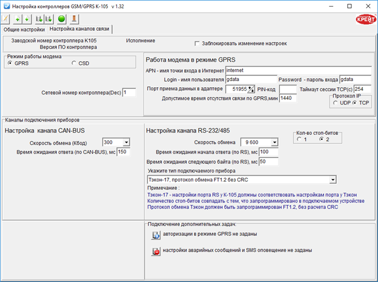Open connected device type dropdown
The height and width of the screenshot is (282, 378).
[333, 180]
